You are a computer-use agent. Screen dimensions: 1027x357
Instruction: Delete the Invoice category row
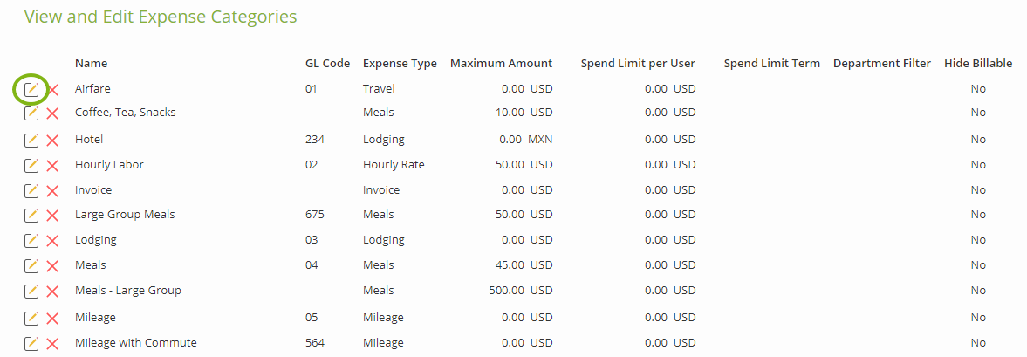pyautogui.click(x=53, y=190)
